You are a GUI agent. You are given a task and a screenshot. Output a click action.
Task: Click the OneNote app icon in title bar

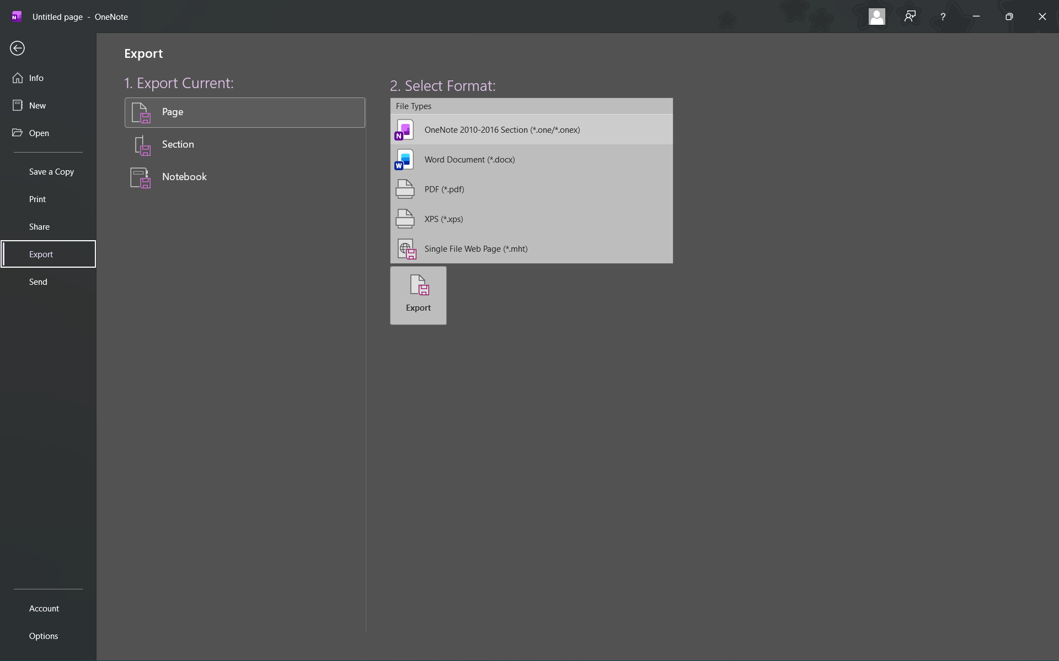coord(17,17)
